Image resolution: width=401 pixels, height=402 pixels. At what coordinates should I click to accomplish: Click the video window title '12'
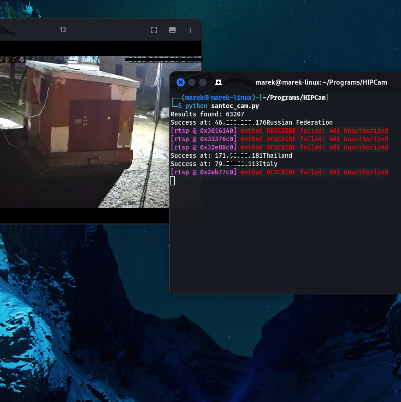[x=63, y=30]
